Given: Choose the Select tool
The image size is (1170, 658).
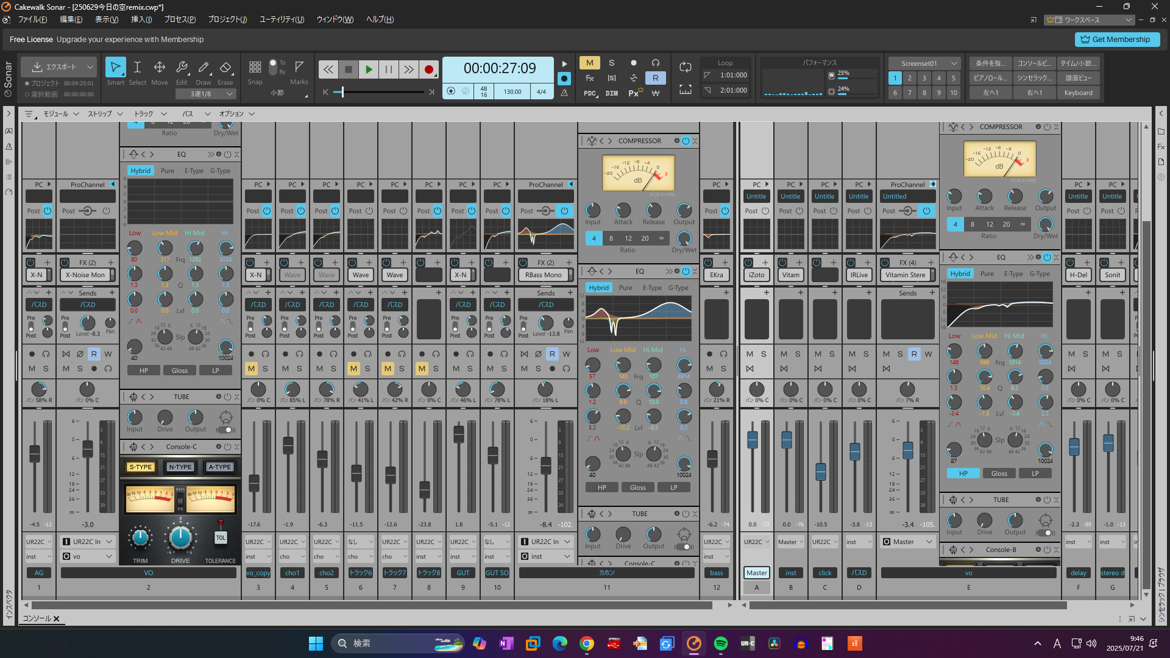Looking at the screenshot, I should tap(137, 71).
